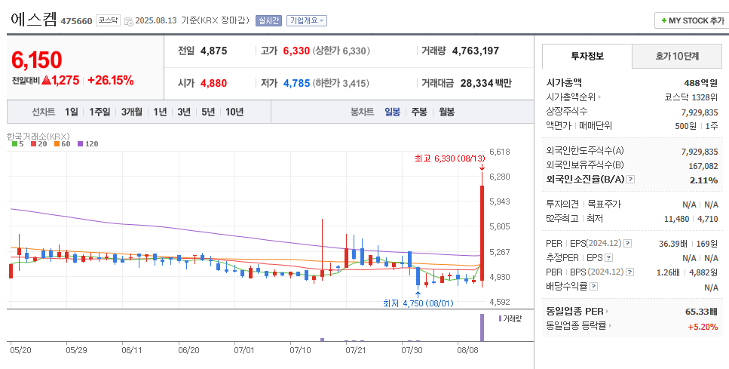Click the 시가 value 4,880
Screen dimensions: 729x369
pos(214,83)
